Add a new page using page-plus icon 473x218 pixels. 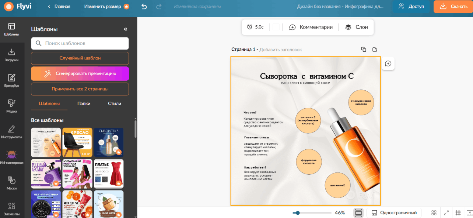(375, 50)
